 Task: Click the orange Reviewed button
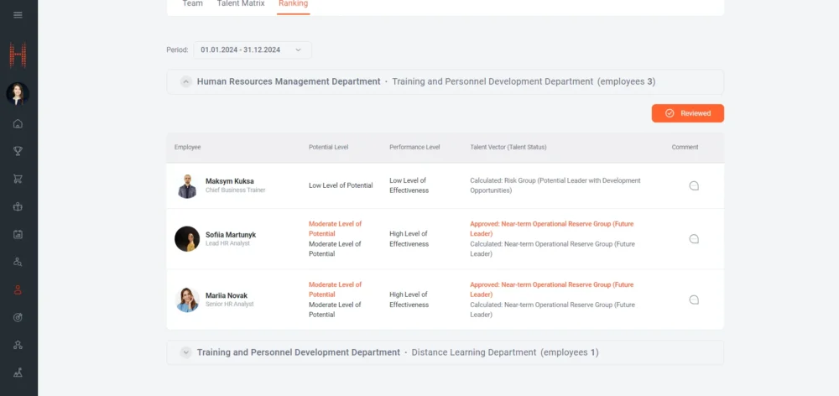tap(687, 113)
